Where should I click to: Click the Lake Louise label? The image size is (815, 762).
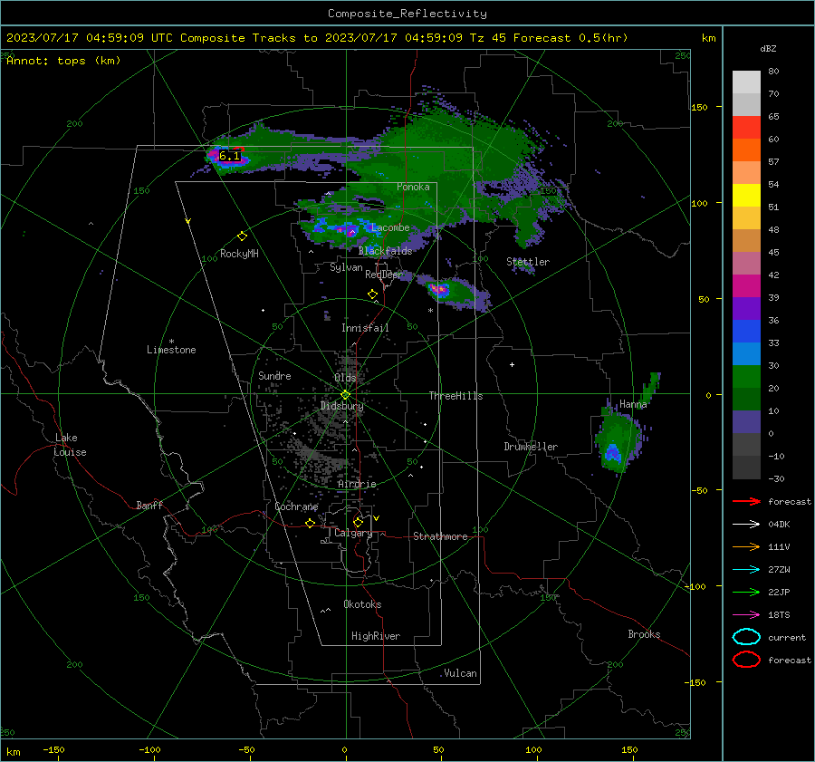pyautogui.click(x=70, y=445)
